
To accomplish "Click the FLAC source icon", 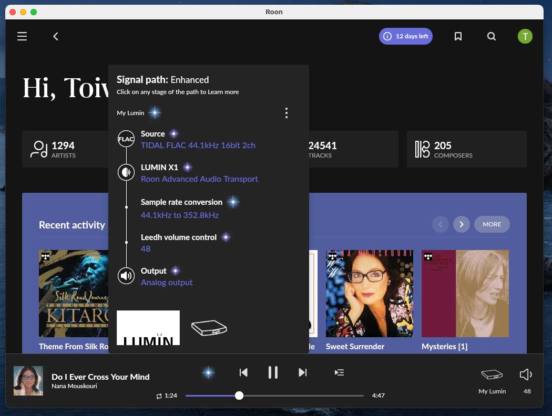I will tap(126, 139).
